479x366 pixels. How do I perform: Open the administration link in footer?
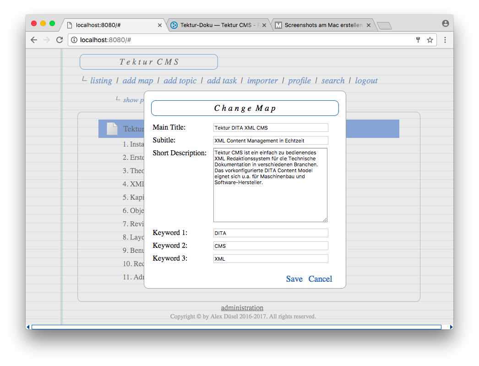tap(242, 308)
